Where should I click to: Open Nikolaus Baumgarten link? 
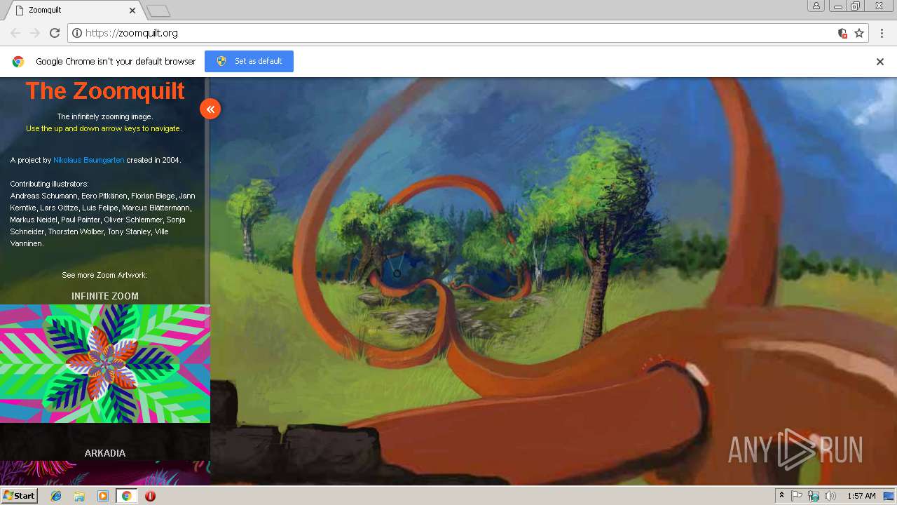pyautogui.click(x=89, y=160)
